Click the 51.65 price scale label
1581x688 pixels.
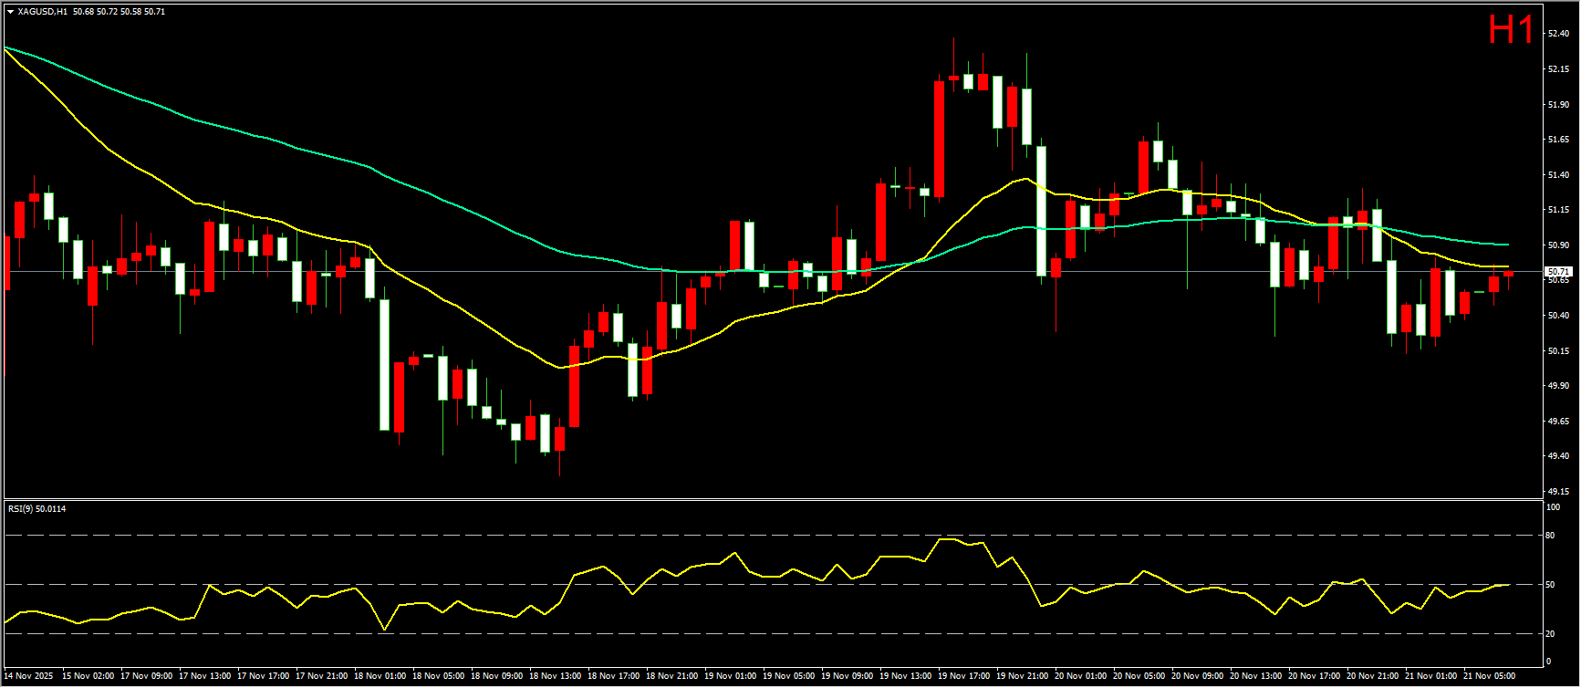(x=1558, y=140)
